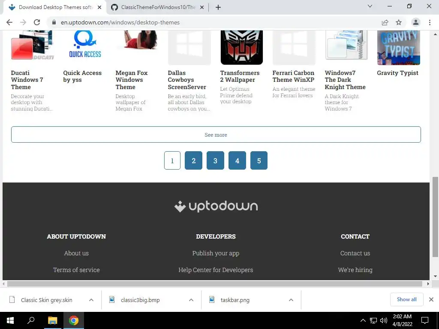Close the downloads shelf
This screenshot has width=439, height=329.
pos(431,299)
